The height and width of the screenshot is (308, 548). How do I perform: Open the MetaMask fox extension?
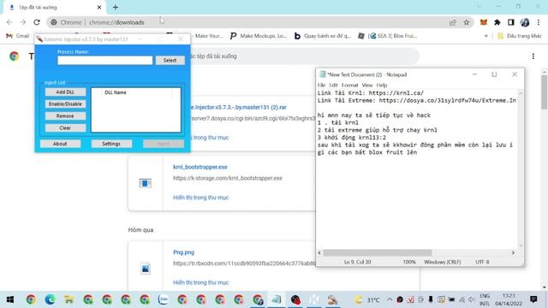coord(484,22)
